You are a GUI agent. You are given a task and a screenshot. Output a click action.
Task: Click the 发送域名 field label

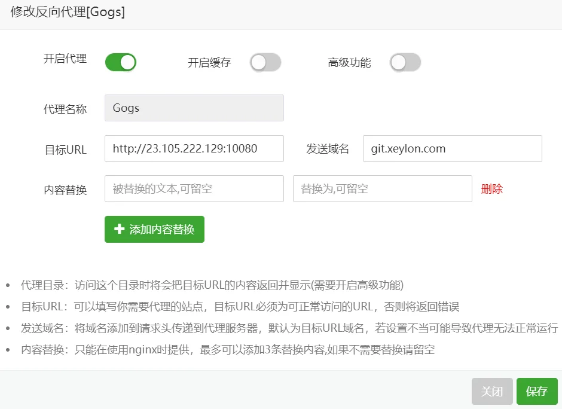coord(328,149)
